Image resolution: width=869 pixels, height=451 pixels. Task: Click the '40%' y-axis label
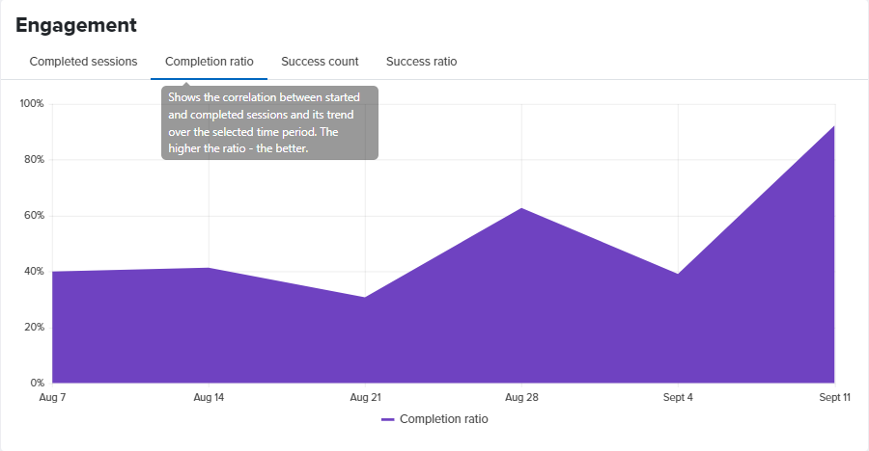pos(34,271)
